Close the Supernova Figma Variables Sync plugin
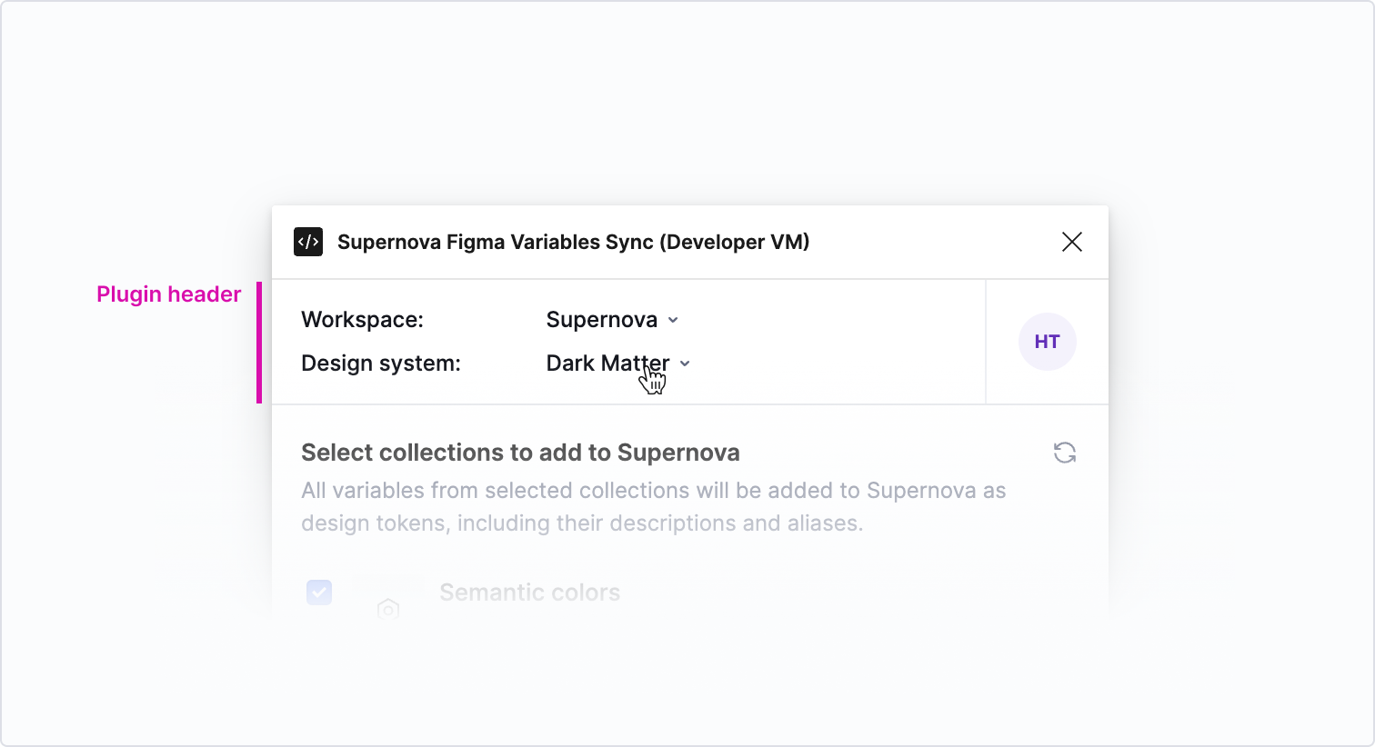1375x747 pixels. click(1072, 242)
